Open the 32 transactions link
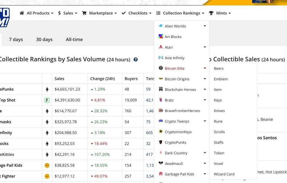The image size is (287, 183). 148,144
